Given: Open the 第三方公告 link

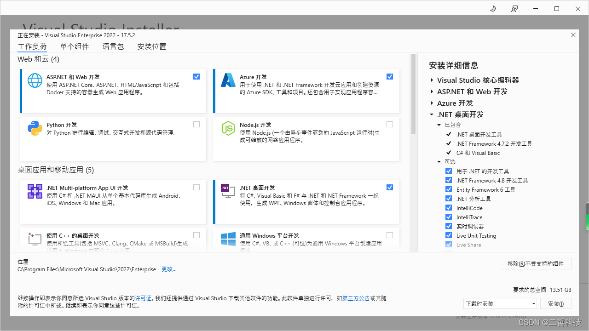Looking at the screenshot, I should coord(356,298).
